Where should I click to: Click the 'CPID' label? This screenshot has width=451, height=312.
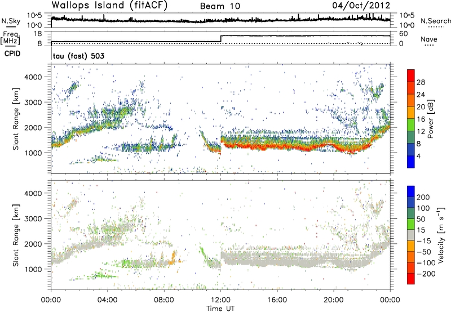click(12, 54)
